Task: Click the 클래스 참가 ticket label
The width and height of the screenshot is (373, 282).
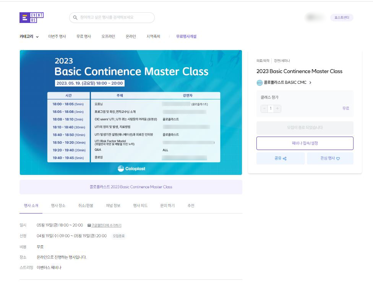Action: click(269, 97)
